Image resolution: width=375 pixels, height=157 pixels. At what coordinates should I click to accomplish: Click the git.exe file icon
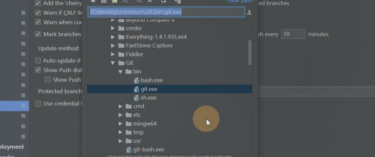[x=137, y=89]
